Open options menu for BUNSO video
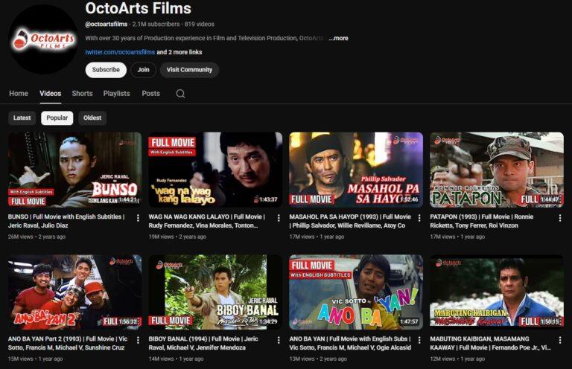The height and width of the screenshot is (369, 572). 138,218
